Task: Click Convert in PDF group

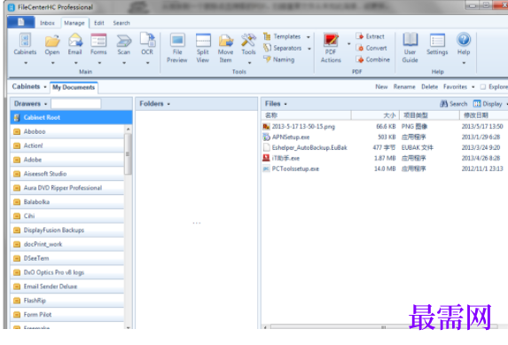Action: 371,48
